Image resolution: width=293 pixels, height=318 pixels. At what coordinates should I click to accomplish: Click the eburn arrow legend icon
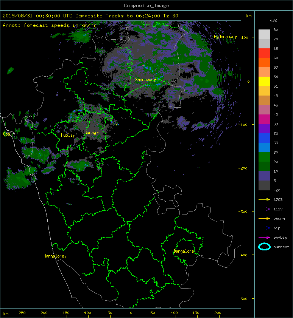tap(264, 218)
